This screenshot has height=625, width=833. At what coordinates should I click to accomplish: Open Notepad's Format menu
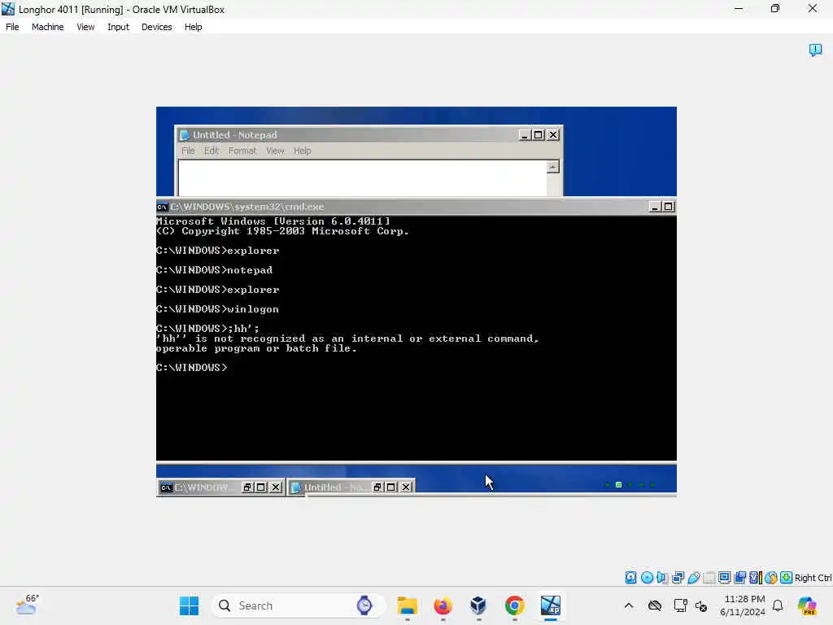coord(242,151)
